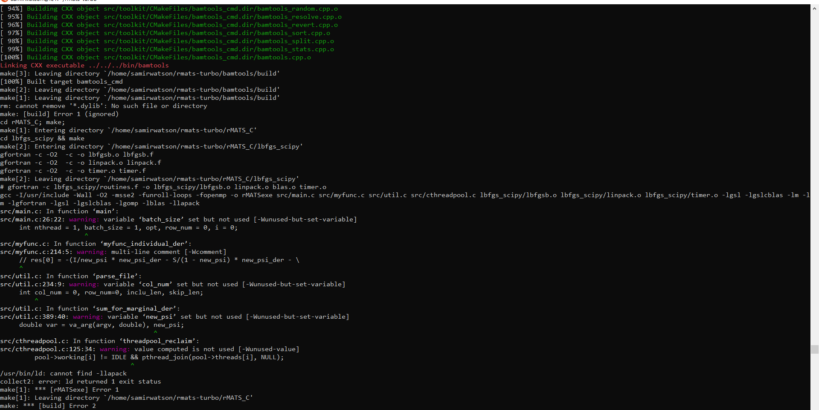Image resolution: width=819 pixels, height=410 pixels.
Task: Click the 'collect2: error: ld returned 1' line
Action: [x=81, y=381]
